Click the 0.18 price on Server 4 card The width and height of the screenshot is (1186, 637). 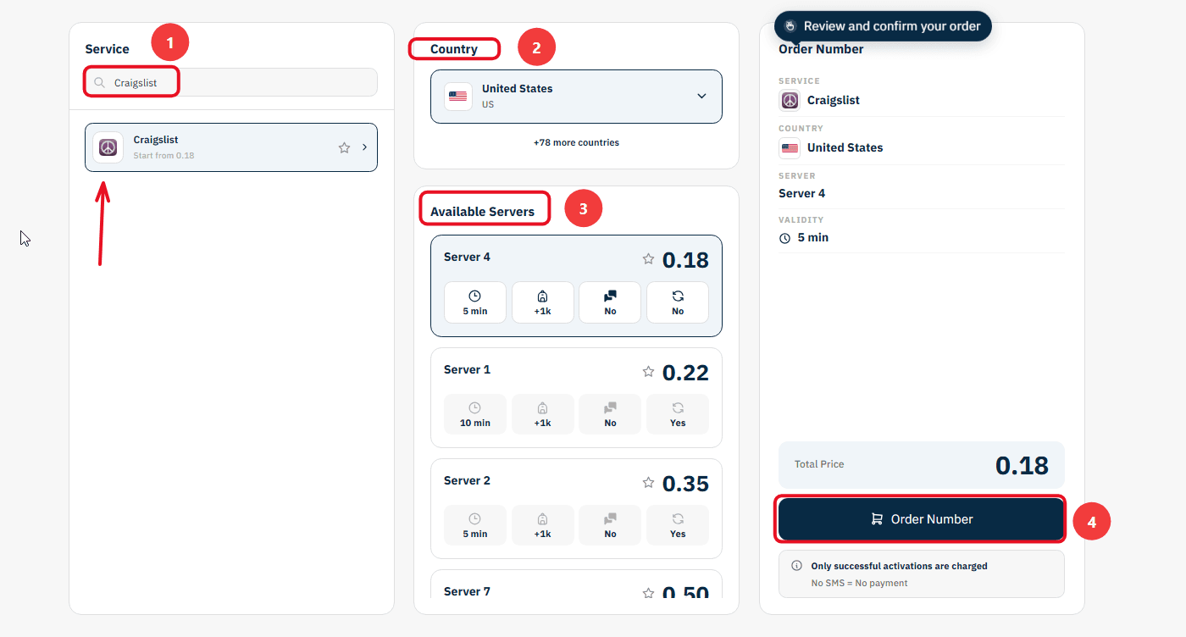click(685, 260)
